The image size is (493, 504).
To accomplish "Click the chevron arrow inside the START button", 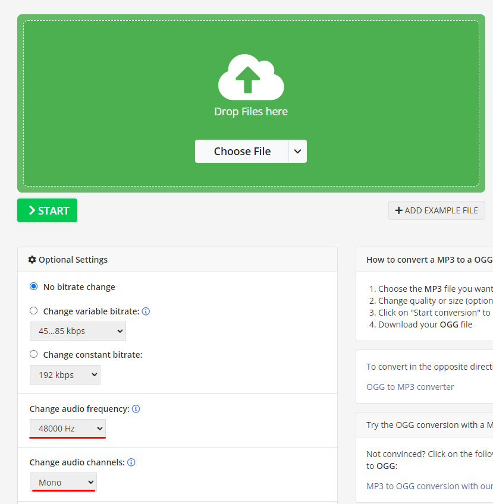I will click(x=31, y=210).
